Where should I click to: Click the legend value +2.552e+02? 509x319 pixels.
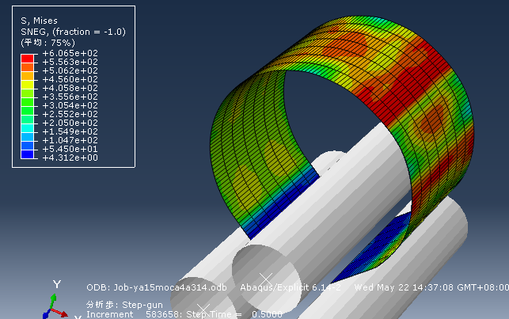(70, 114)
